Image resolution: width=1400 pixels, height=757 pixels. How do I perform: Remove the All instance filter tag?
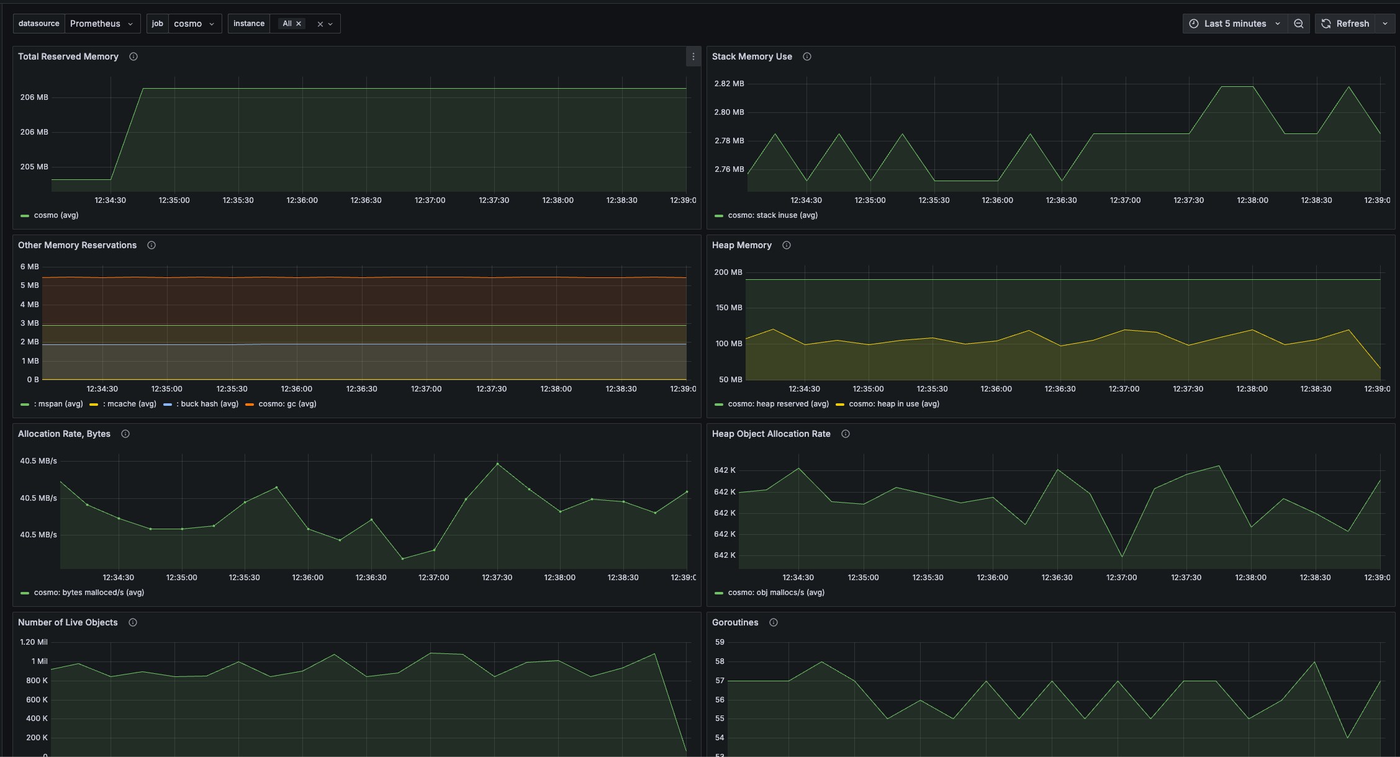[299, 23]
